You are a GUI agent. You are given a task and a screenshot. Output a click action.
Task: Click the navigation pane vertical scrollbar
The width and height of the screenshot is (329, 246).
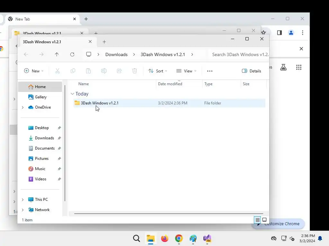pos(65,143)
